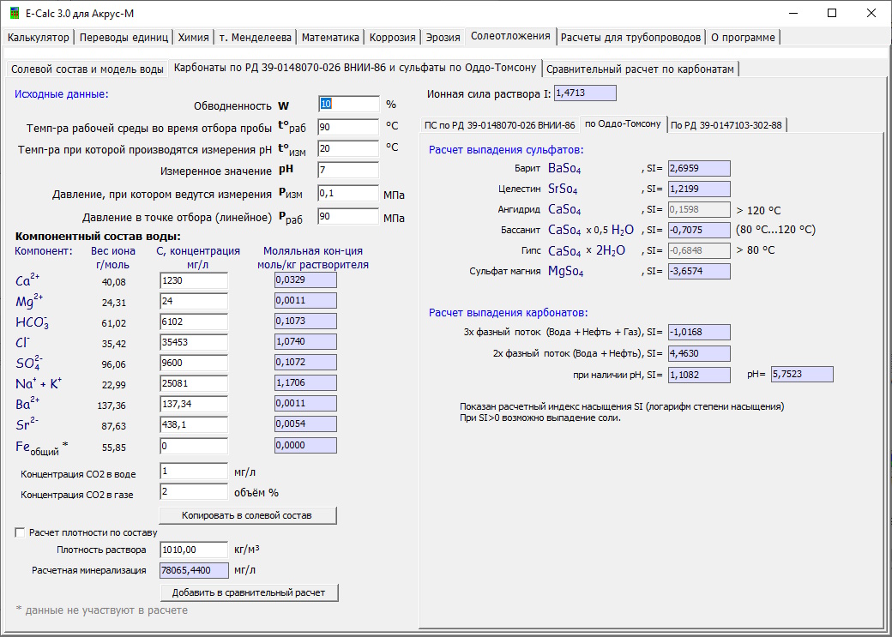Focus the measured pH value field

click(x=347, y=170)
